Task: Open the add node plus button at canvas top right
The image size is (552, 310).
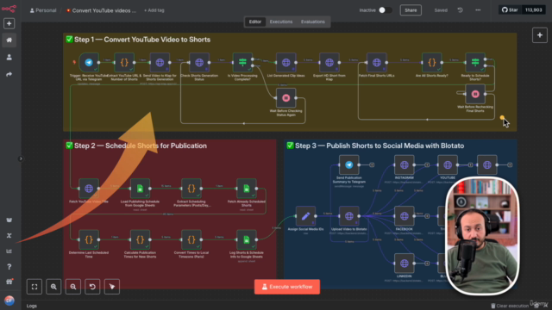Action: (540, 35)
